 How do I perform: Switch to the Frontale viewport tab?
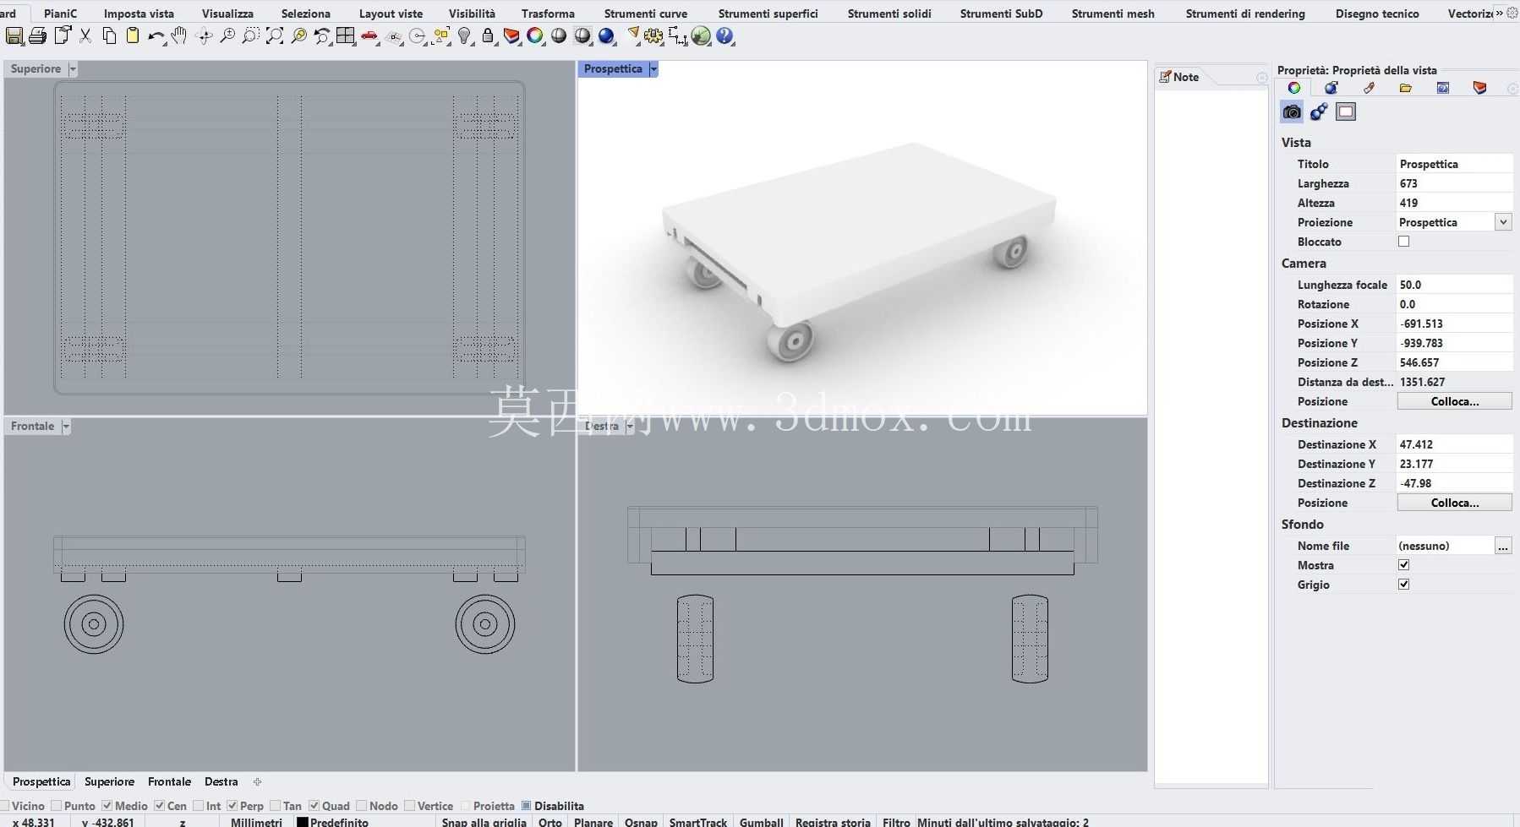(169, 781)
